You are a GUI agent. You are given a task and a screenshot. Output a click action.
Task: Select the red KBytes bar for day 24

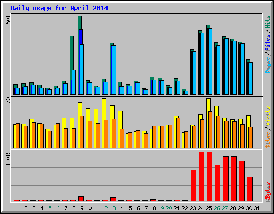[201, 177]
